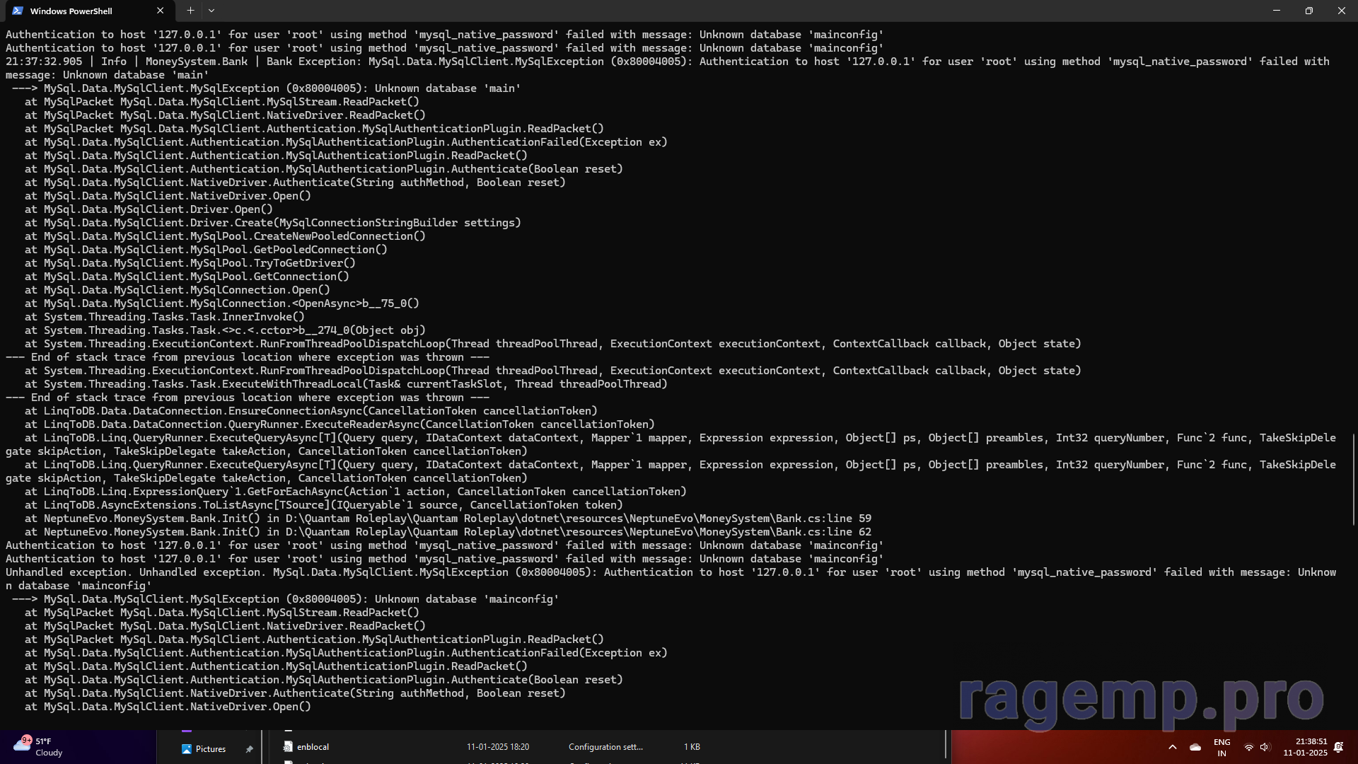Switch input language ENG IN
The image size is (1358, 764).
click(1221, 748)
